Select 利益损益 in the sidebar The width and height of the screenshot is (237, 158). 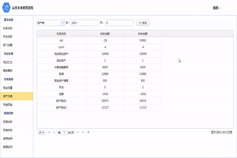(8, 105)
